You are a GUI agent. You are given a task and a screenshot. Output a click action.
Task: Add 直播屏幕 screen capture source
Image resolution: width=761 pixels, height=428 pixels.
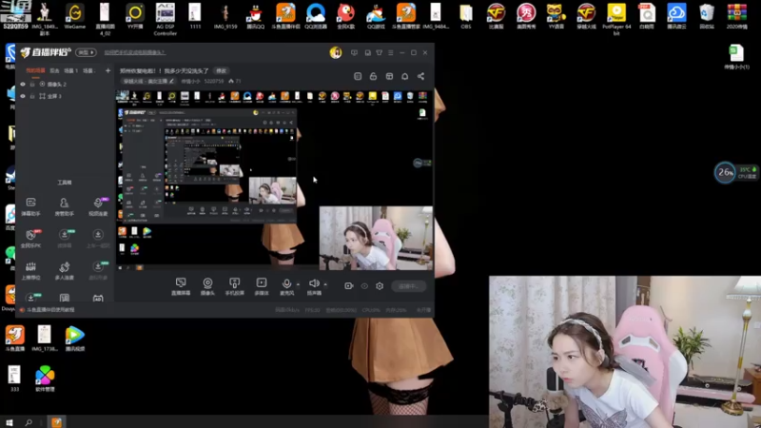point(181,286)
